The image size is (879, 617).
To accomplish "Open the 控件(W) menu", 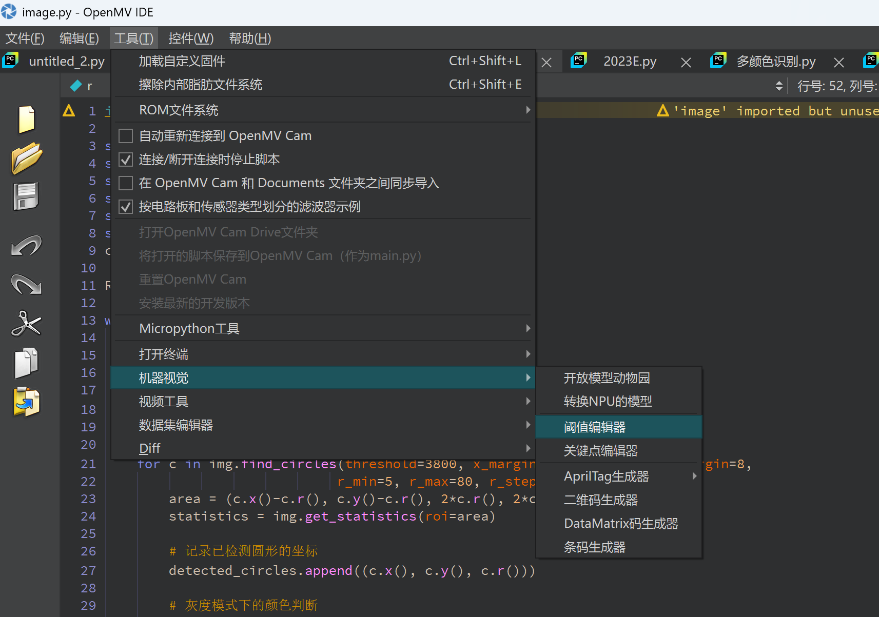I will click(x=190, y=38).
